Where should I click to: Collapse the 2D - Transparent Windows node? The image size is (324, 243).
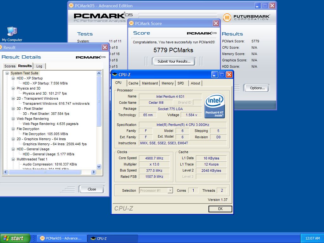pos(13,99)
